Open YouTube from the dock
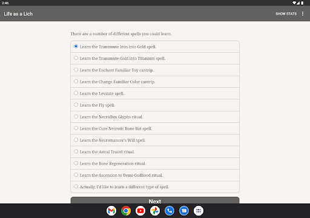Viewport: 310px width, 218px height. (140, 211)
